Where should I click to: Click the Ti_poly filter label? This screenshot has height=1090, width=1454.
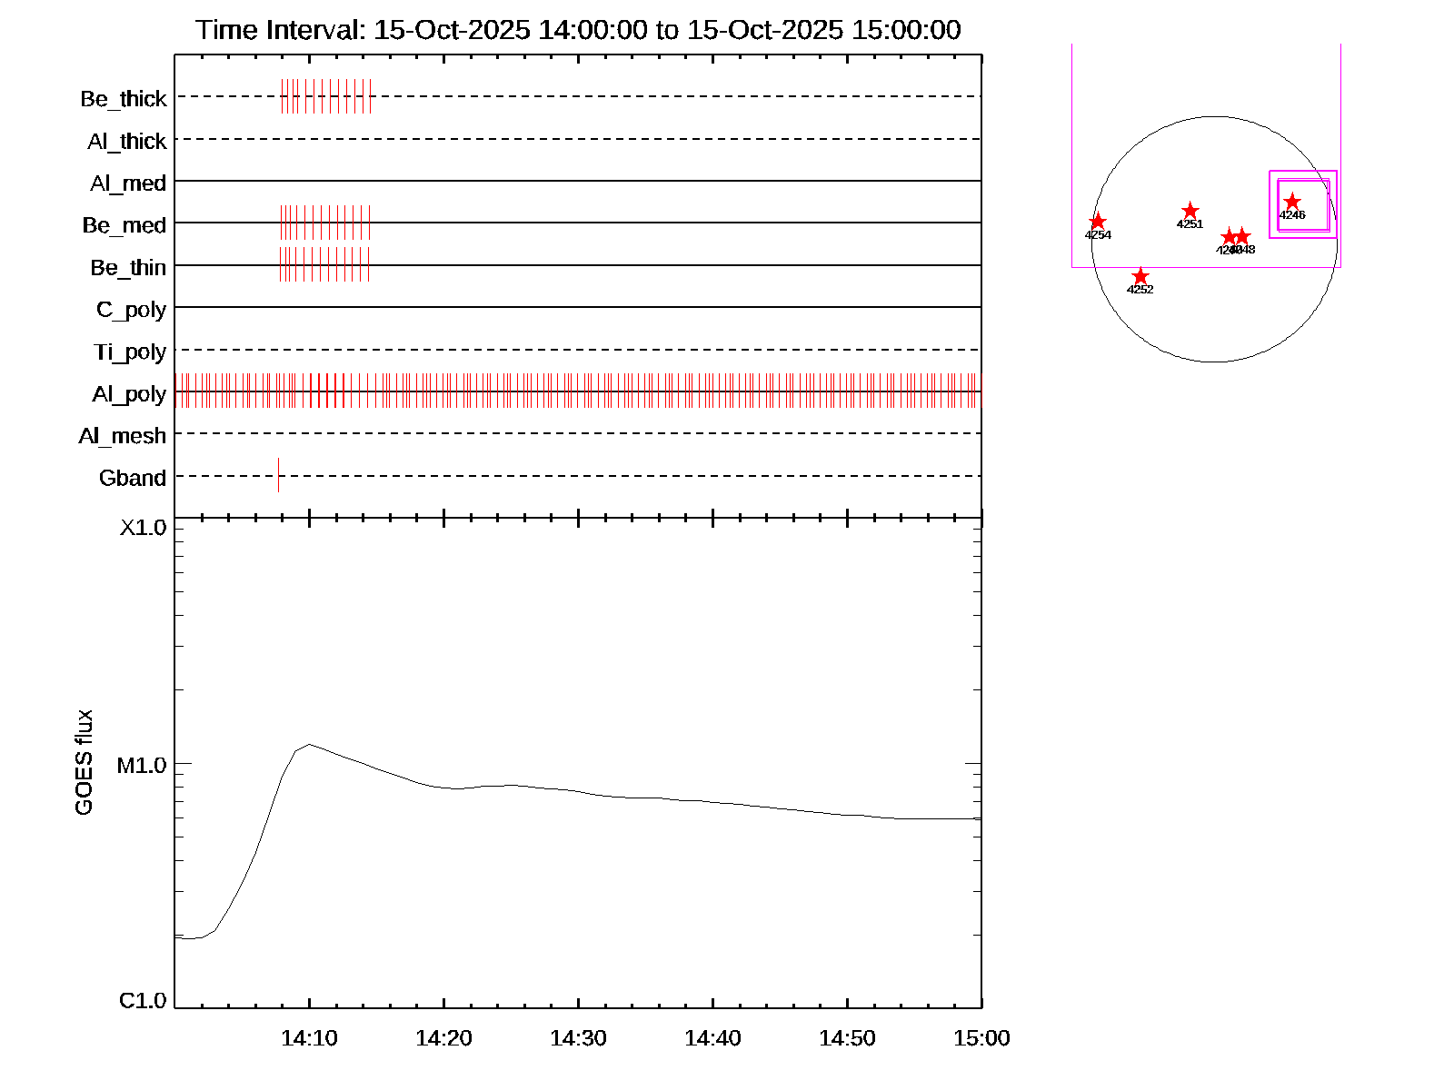130,352
